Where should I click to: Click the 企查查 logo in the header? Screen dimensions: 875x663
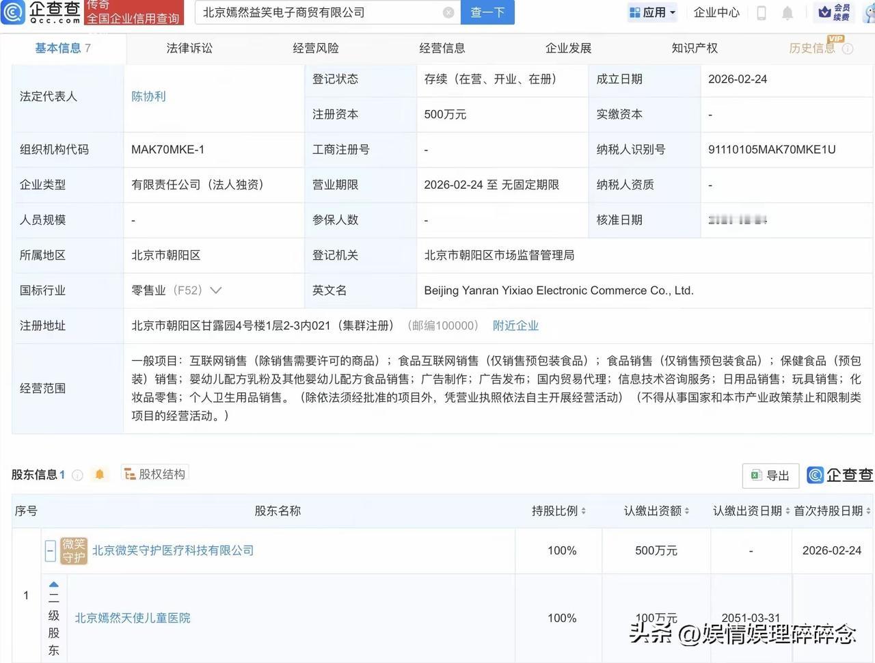(x=41, y=12)
